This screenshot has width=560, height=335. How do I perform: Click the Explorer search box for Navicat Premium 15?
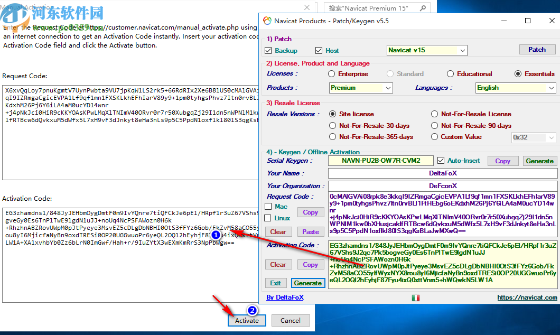377,8
